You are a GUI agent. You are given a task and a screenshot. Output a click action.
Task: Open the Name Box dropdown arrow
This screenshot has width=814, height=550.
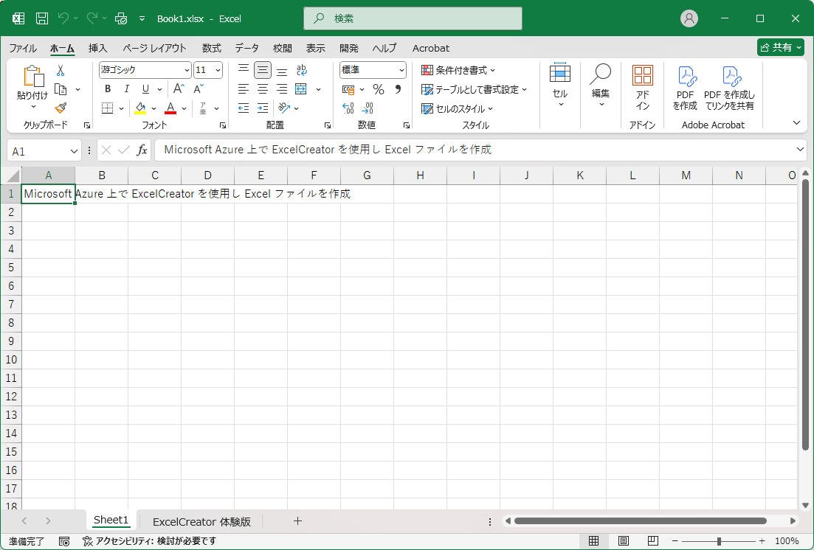click(x=73, y=151)
